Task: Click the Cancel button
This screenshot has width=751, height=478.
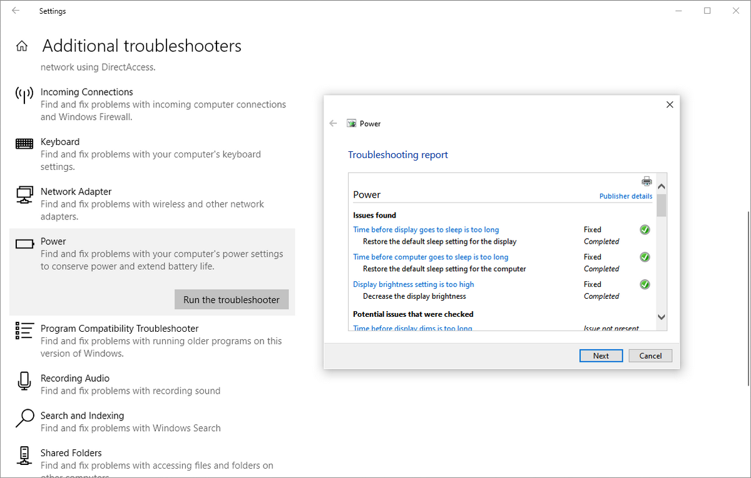Action: [x=650, y=356]
